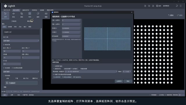Click the light count field showing 32
This screenshot has height=105, width=186.
(x=12, y=58)
